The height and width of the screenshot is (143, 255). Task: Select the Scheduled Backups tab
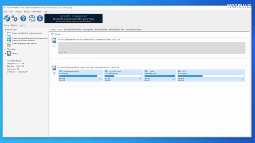click(x=133, y=30)
